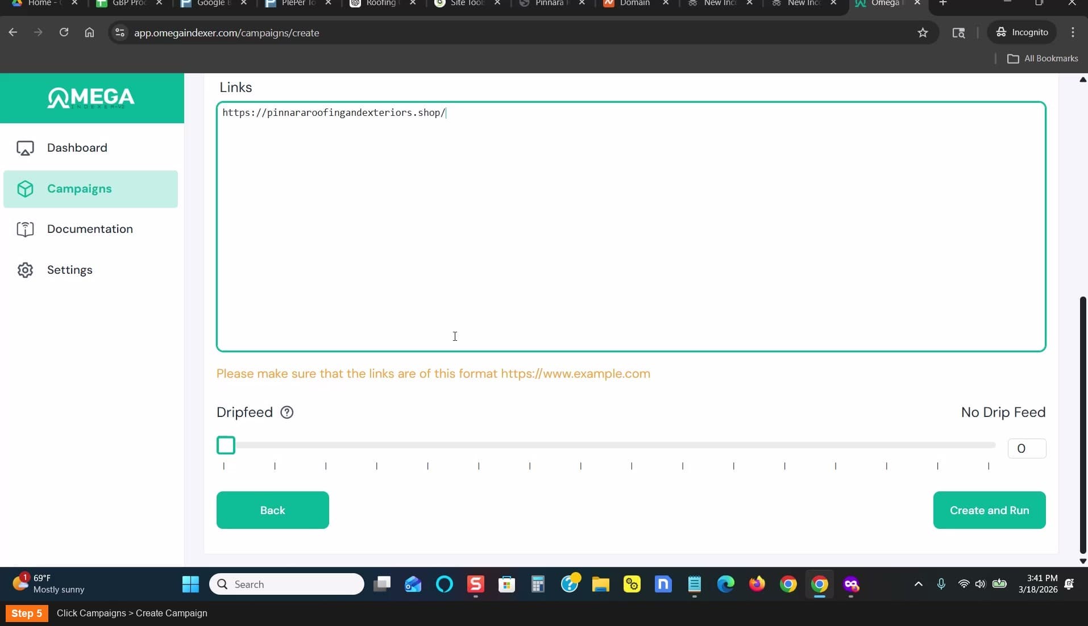1088x626 pixels.
Task: Click the Dashboard monitor icon
Action: (25, 148)
